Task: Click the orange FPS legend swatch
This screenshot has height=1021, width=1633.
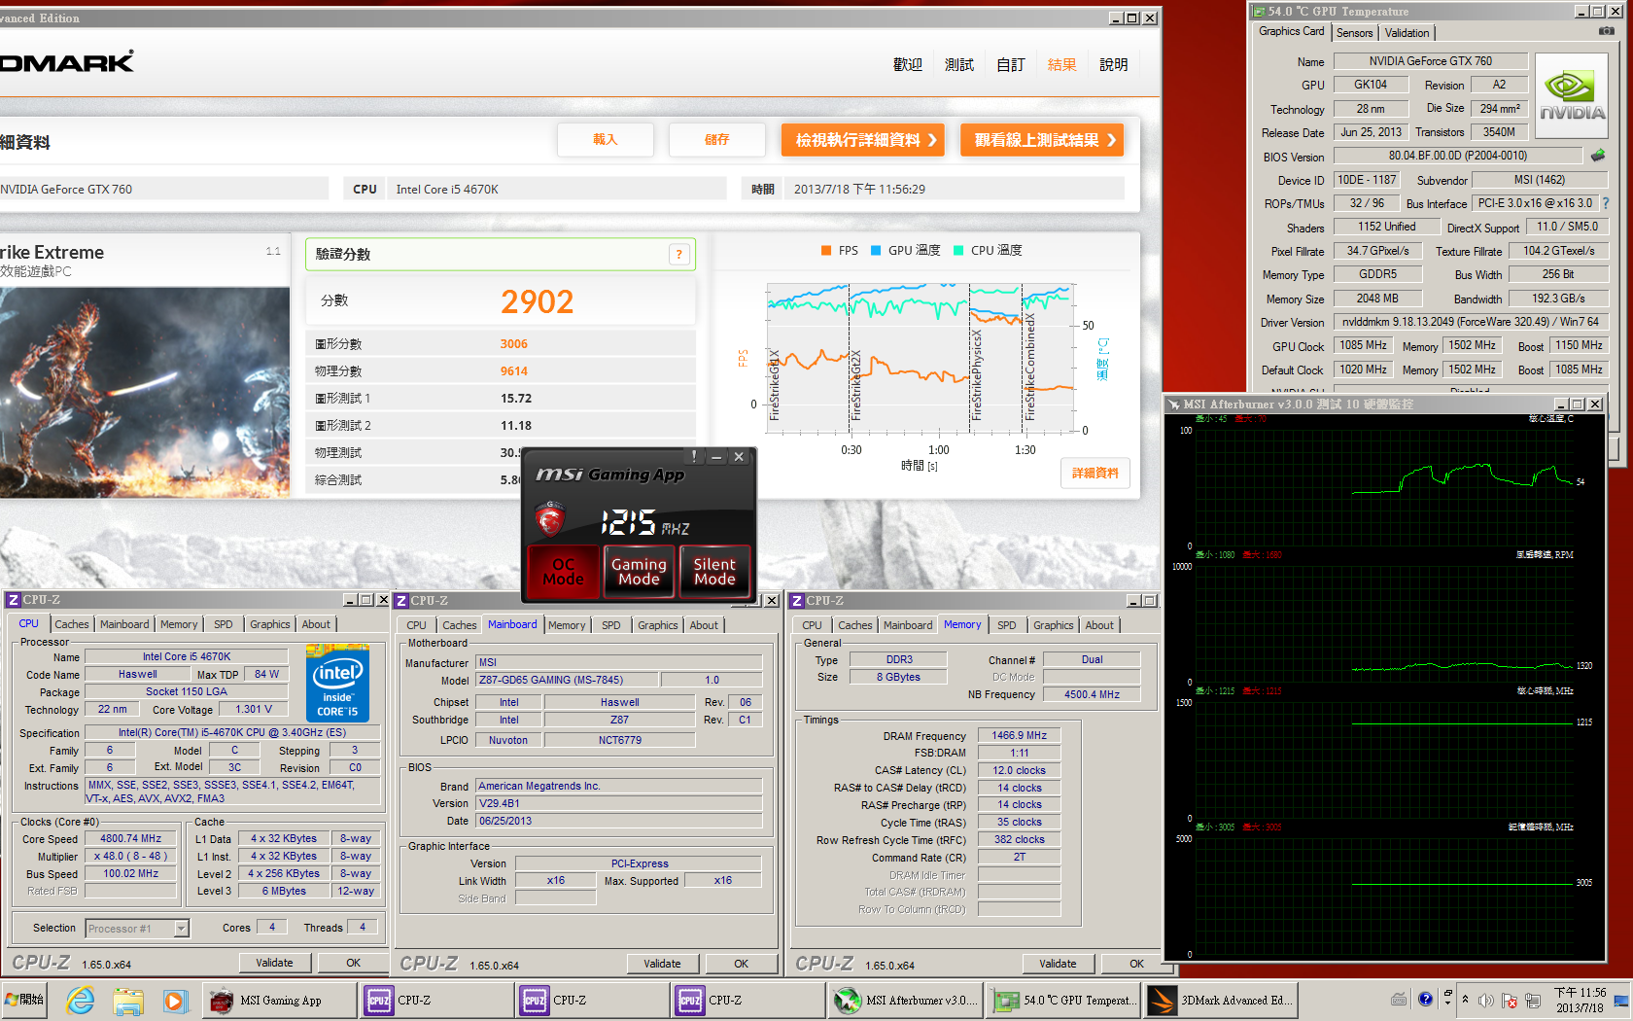Action: (x=827, y=251)
